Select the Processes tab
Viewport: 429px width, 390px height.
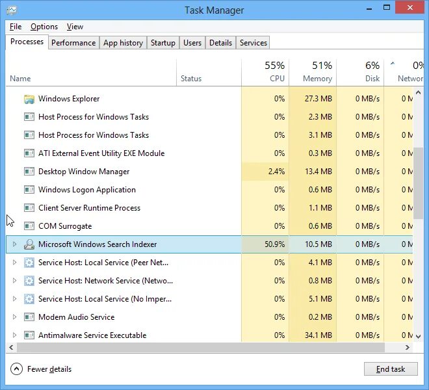click(27, 42)
